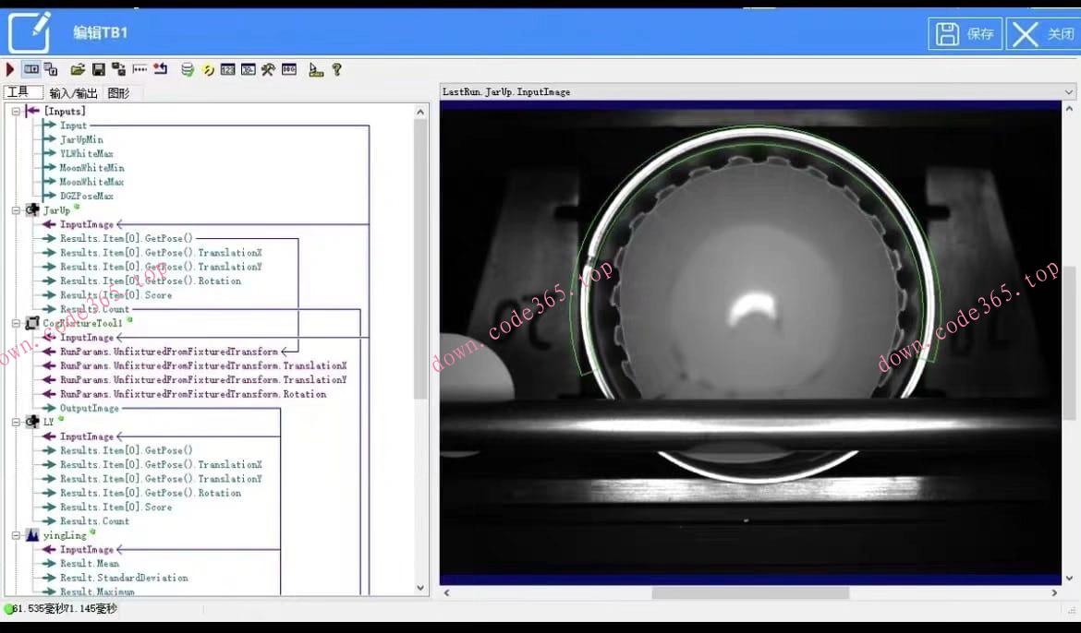Toggle the electric mode button beside Run
Screen dimensions: 1081x633
point(31,69)
